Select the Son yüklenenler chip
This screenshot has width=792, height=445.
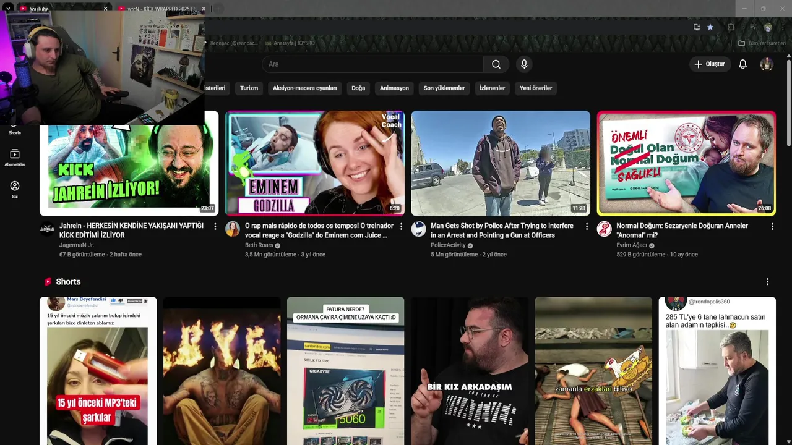tap(444, 88)
